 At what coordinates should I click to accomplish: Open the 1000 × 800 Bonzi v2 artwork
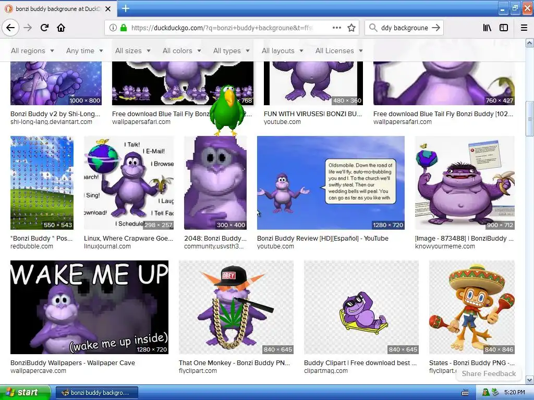[56, 83]
